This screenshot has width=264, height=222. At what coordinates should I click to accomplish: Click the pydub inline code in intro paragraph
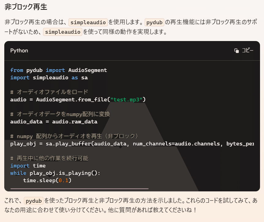pos(154,22)
